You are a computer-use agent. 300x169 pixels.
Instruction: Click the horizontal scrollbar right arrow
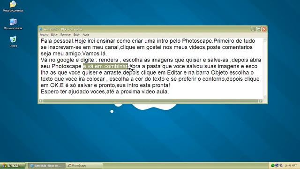261,101
